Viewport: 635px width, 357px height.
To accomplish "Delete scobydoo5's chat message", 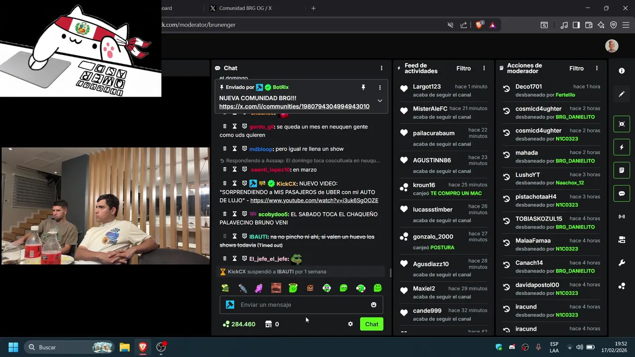I will pos(225,214).
